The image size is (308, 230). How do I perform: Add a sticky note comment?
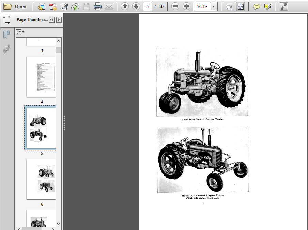click(x=256, y=7)
